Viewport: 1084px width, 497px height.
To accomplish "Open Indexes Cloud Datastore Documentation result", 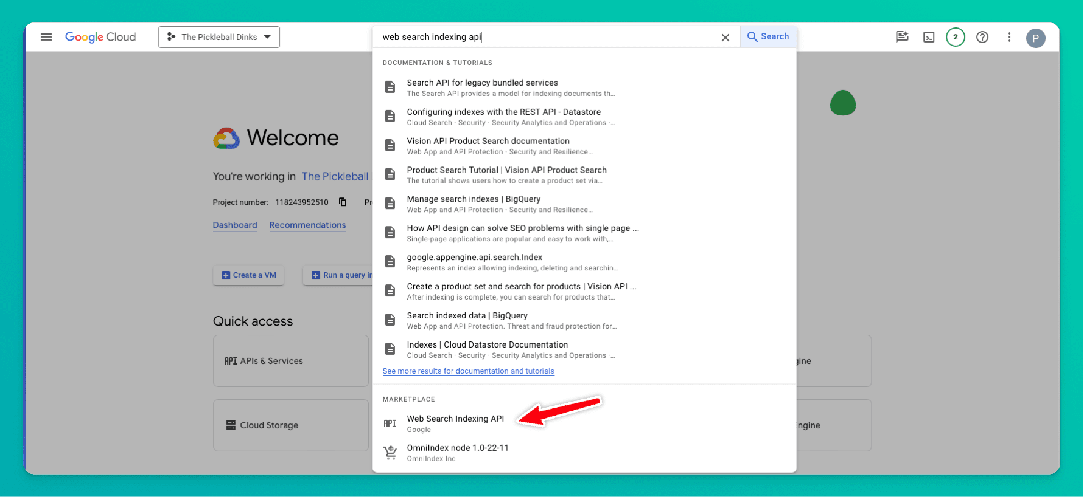I will 584,349.
